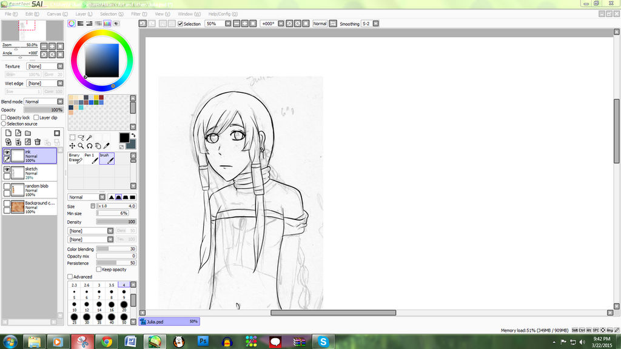This screenshot has height=349, width=621.
Task: Swap foreground and background colors
Action: coord(133,135)
